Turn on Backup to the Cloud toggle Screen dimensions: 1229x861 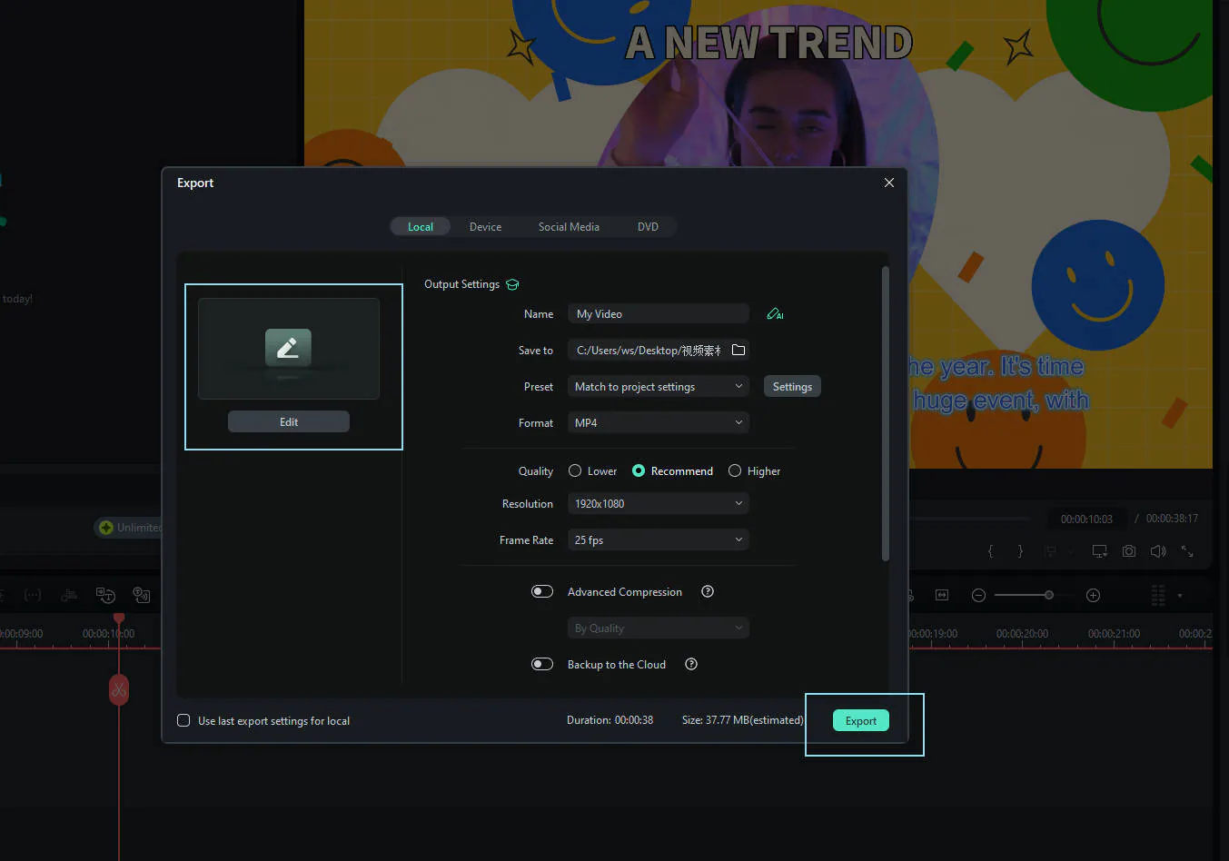click(x=542, y=664)
